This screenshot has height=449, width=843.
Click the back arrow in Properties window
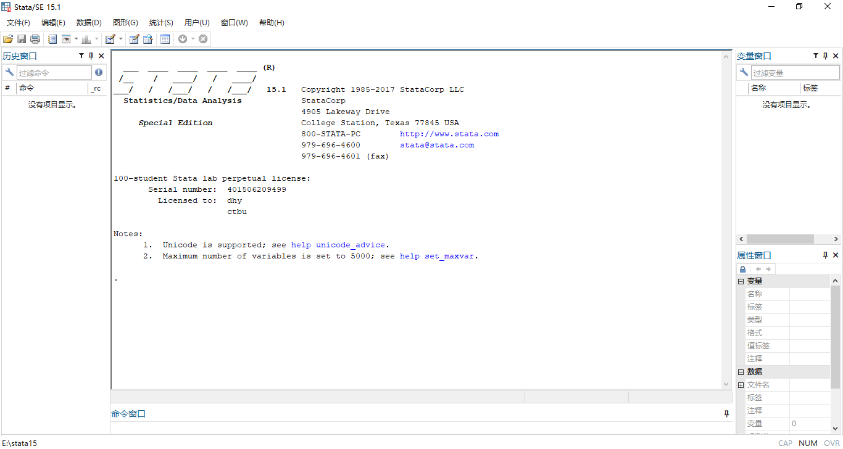coord(758,269)
